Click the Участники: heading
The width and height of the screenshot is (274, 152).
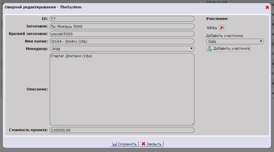[x=217, y=19]
